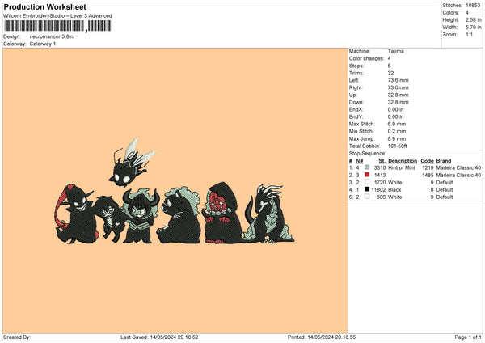Click the 'Colorway 1' value
Image resolution: width=485 pixels, height=343 pixels.
[43, 44]
